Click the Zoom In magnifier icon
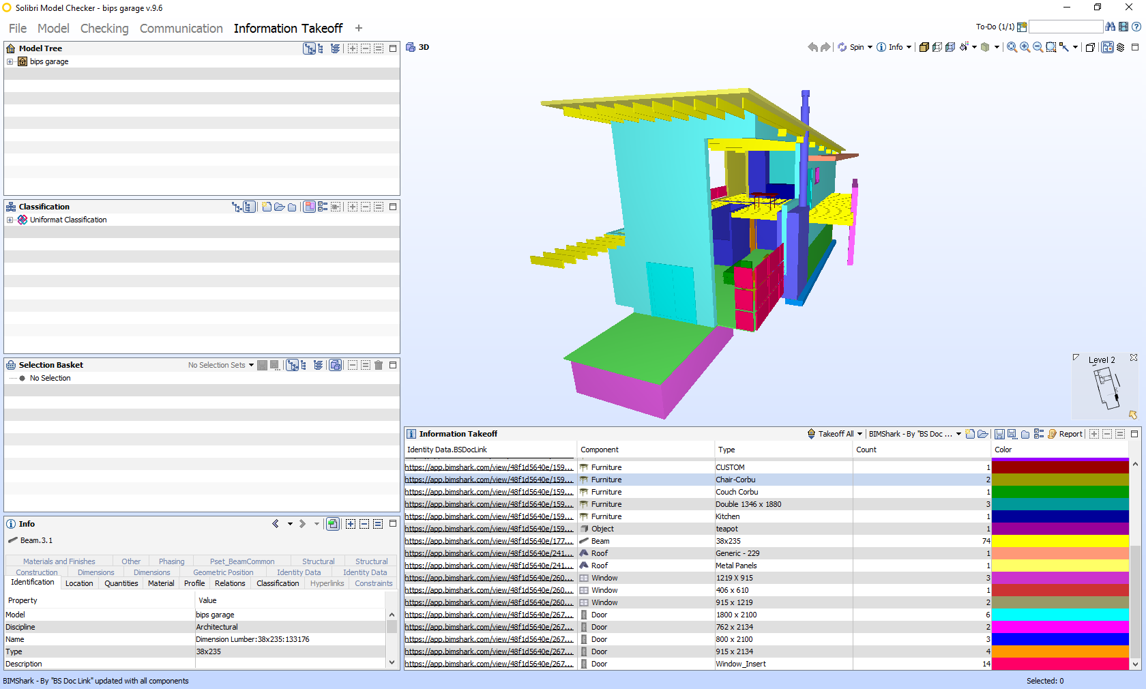 1025,47
